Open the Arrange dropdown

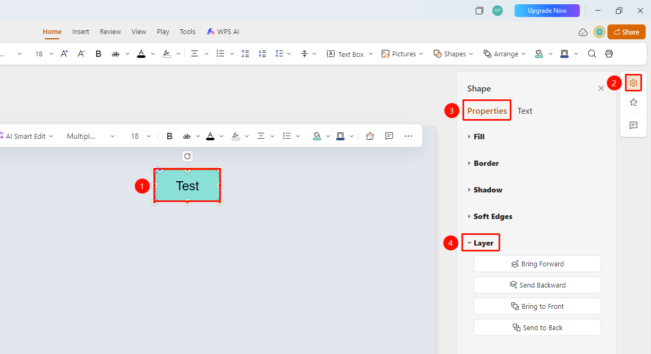(x=504, y=54)
